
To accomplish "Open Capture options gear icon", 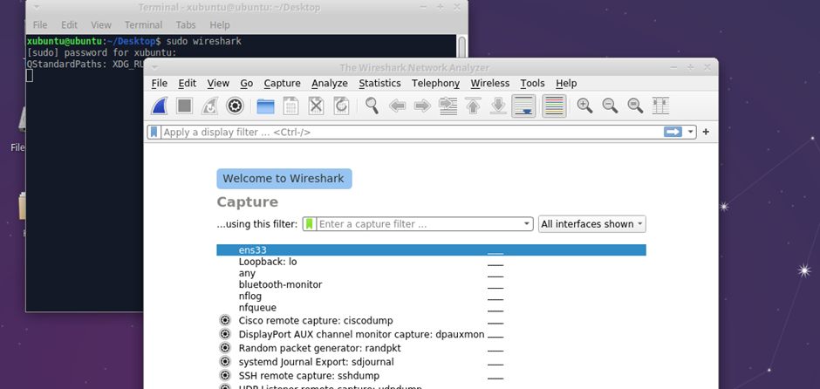I will pos(235,106).
